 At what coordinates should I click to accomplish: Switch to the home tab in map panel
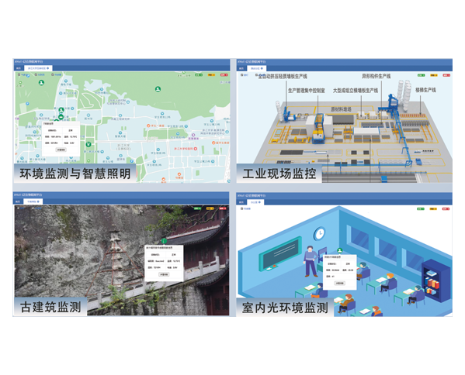click(x=19, y=68)
